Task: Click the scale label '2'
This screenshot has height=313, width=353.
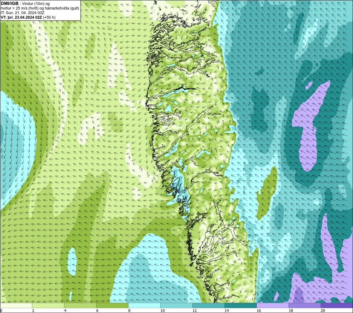Action: 33,311
